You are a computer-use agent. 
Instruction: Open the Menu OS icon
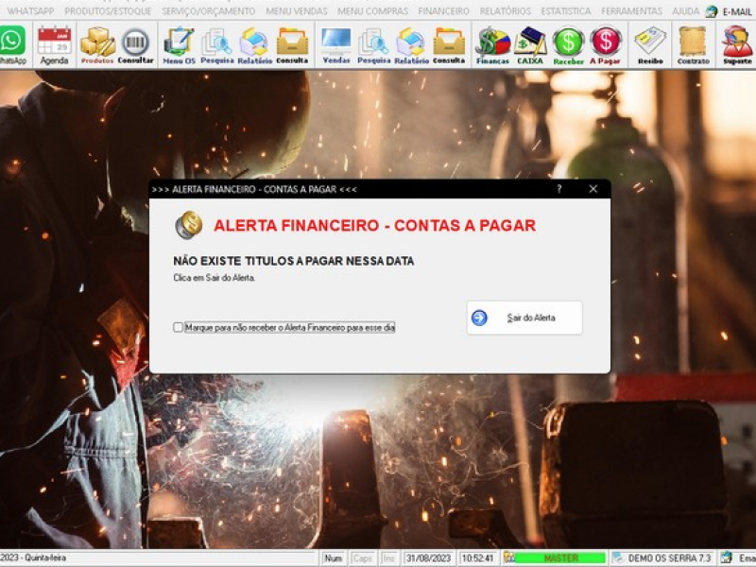pos(179,44)
